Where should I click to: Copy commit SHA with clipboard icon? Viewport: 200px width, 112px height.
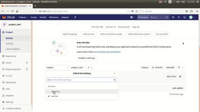click(x=180, y=77)
